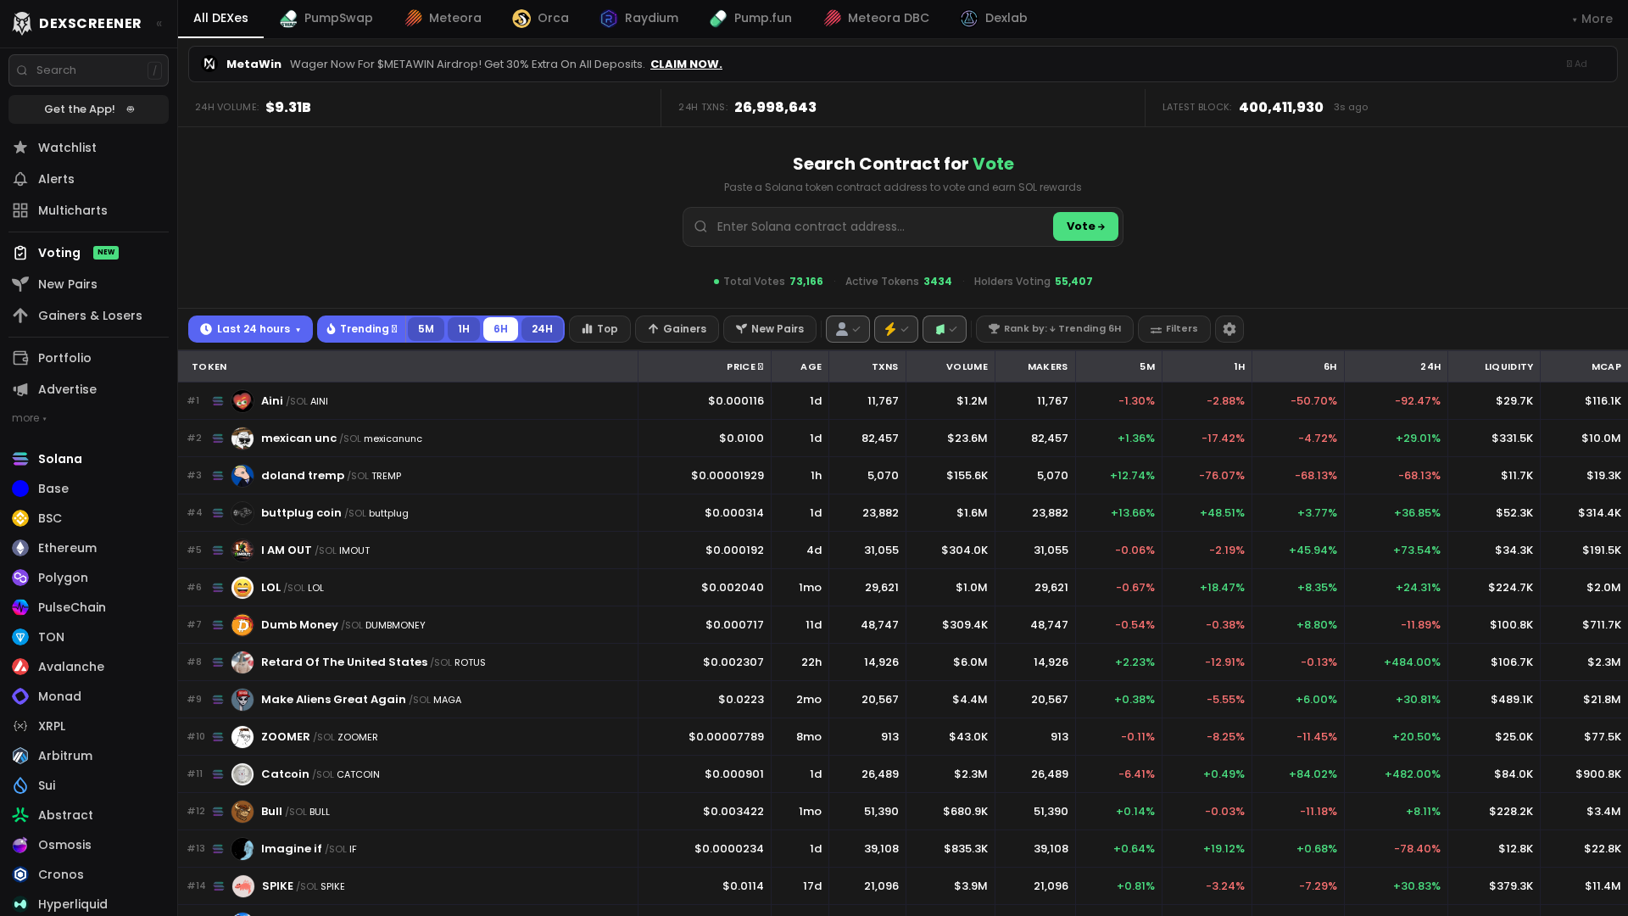Click the sidebar Search field
Screen dimensions: 1628x916
point(88,70)
